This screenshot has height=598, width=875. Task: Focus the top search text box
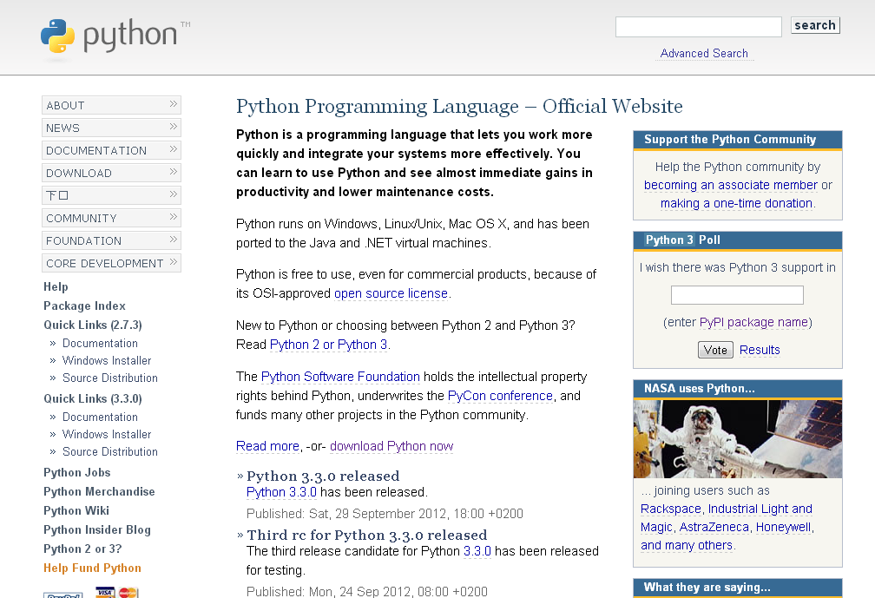pos(698,27)
